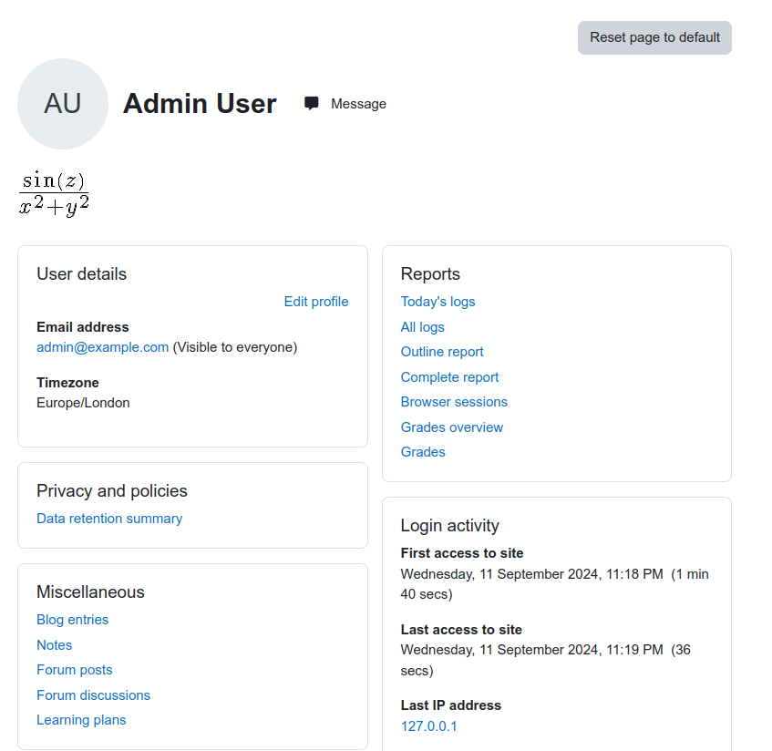Image resolution: width=772 pixels, height=751 pixels.
Task: Open the Complete report
Action: tap(449, 377)
